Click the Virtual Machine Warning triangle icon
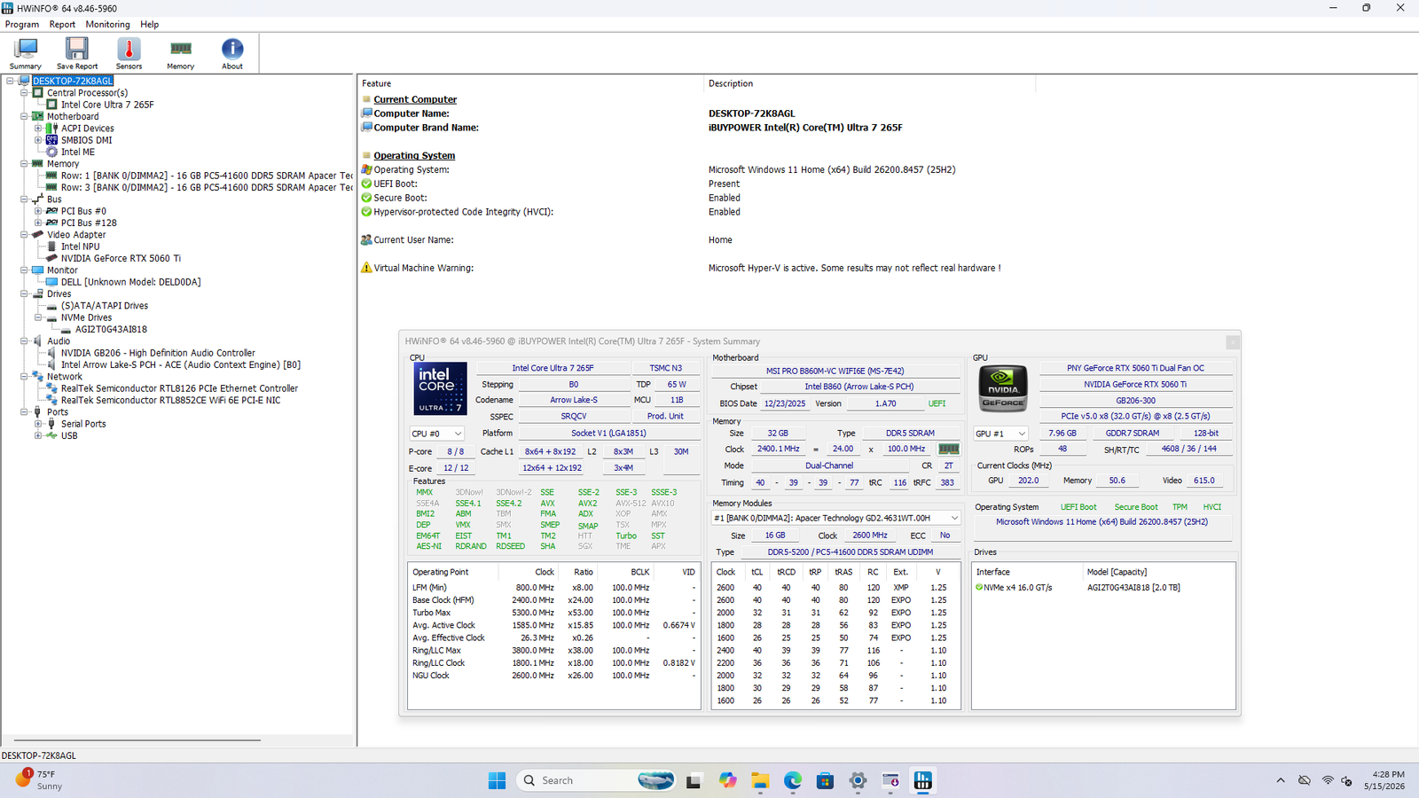 366,268
